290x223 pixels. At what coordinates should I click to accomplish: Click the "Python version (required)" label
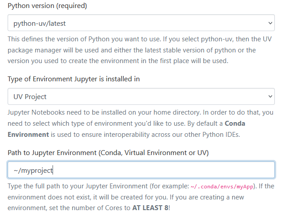(x=48, y=6)
